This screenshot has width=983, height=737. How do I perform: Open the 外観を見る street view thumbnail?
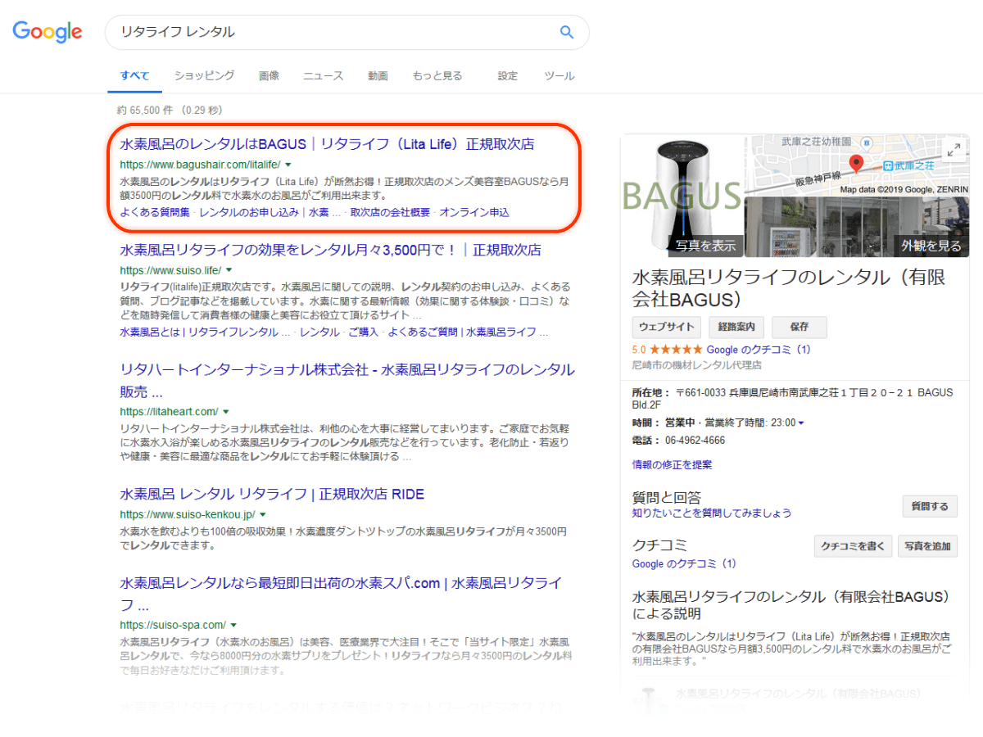click(x=857, y=227)
